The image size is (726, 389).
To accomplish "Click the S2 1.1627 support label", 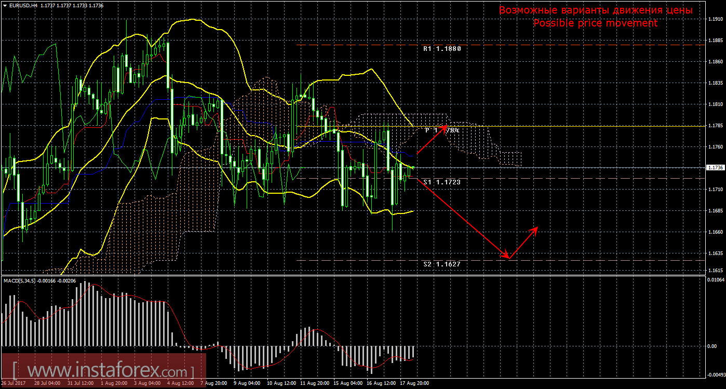I will tap(442, 264).
